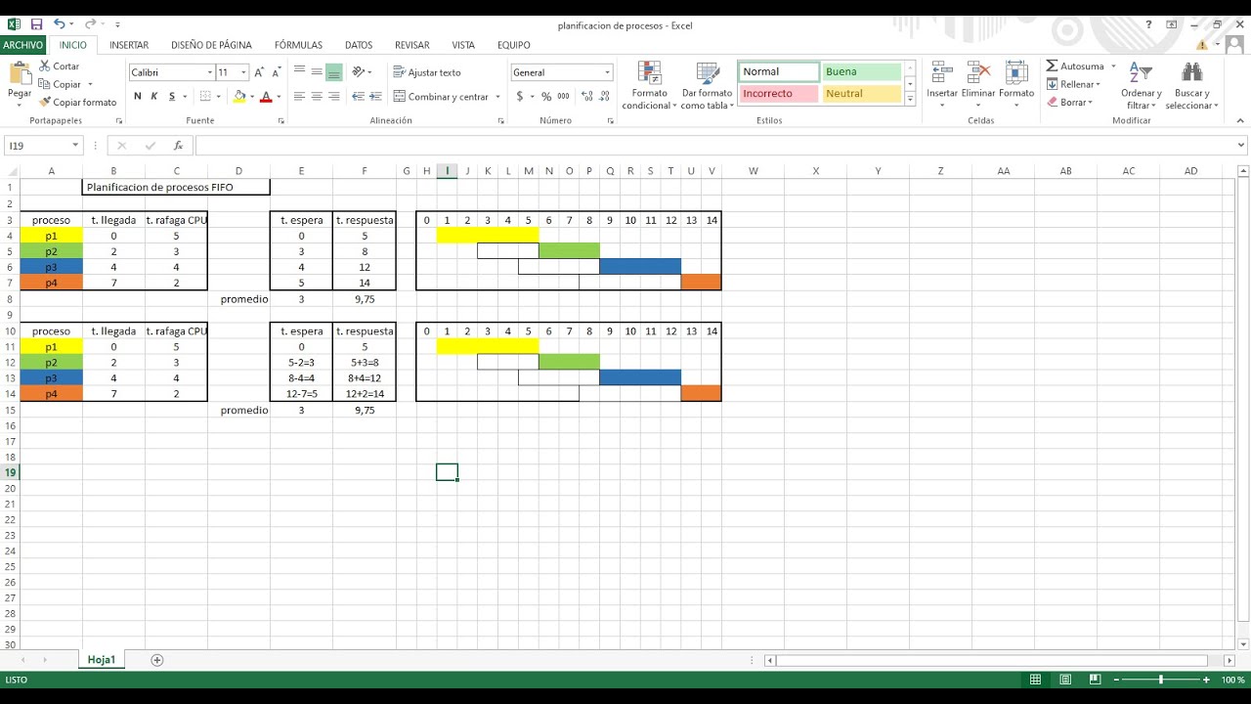Open Dar formato como tabla
Screen dimensions: 1251x704
708,86
